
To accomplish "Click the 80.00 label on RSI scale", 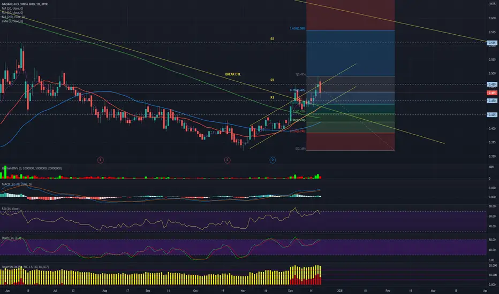I will point(492,206).
